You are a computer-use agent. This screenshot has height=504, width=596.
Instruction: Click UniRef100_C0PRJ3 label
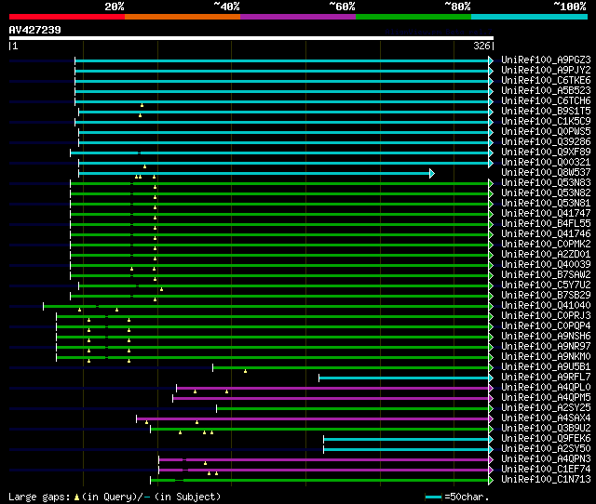[x=546, y=316]
